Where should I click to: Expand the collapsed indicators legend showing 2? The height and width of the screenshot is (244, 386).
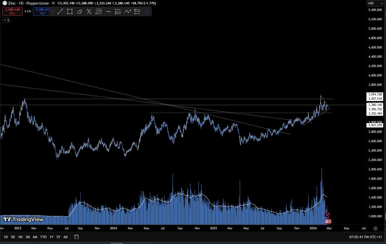point(6,20)
